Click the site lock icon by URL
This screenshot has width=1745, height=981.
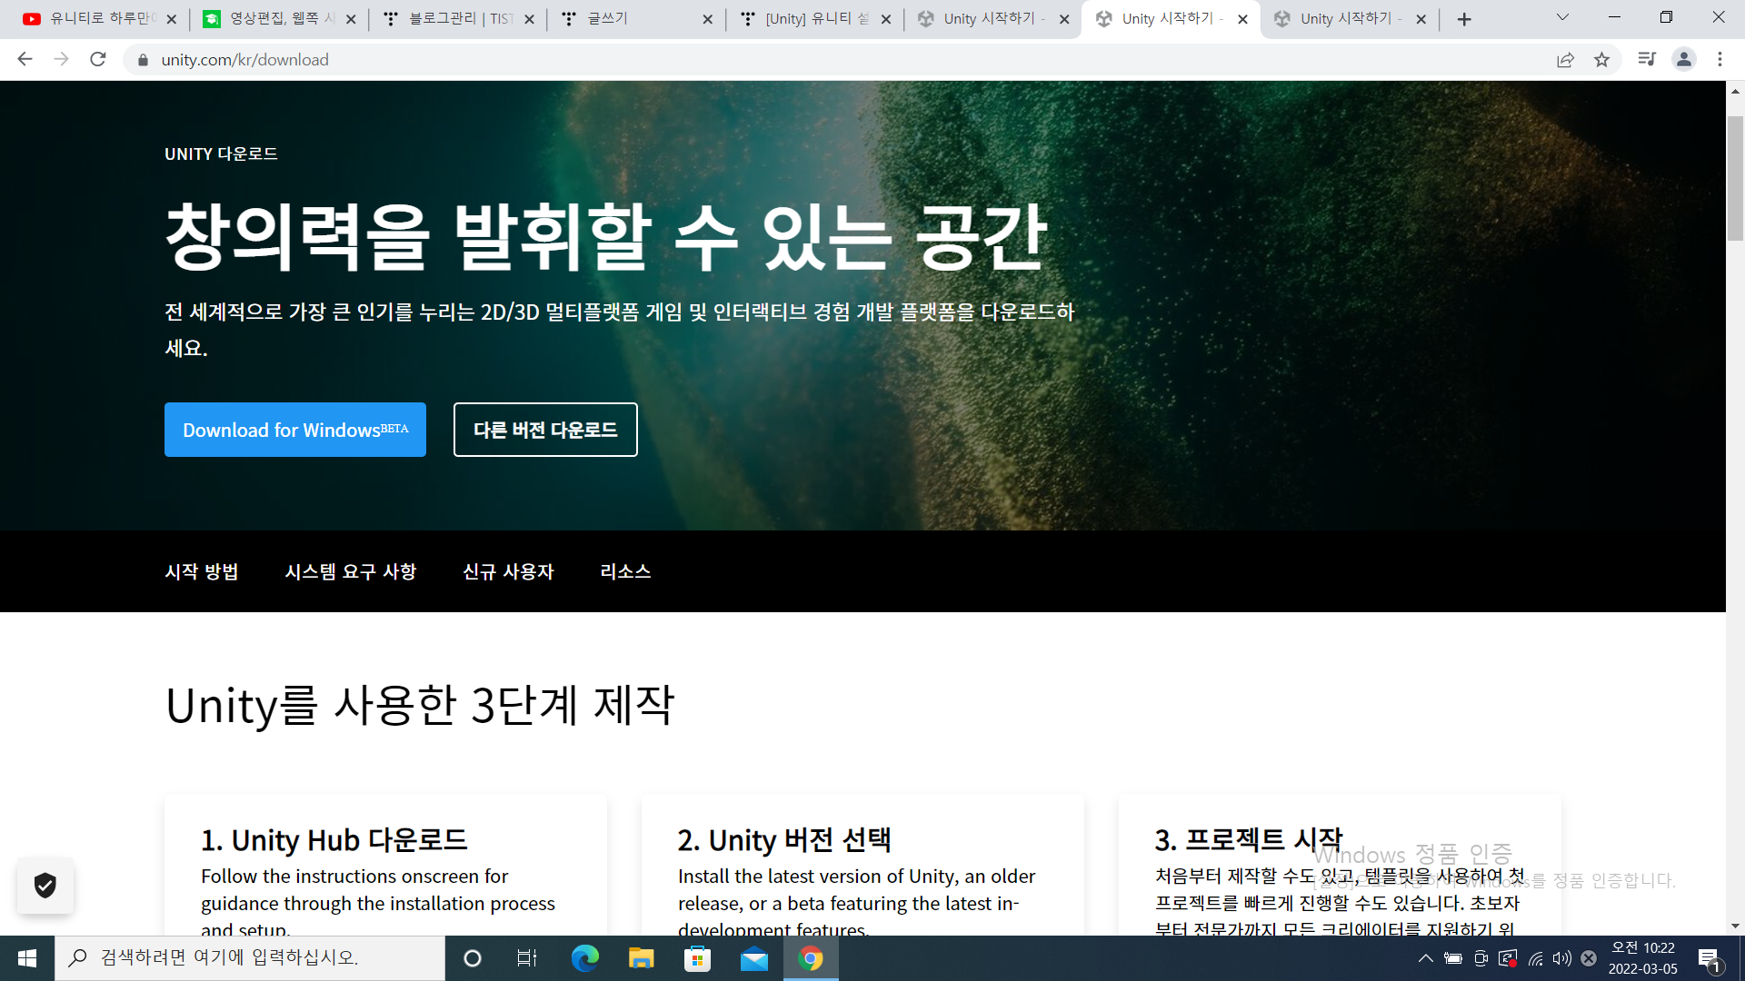143,60
